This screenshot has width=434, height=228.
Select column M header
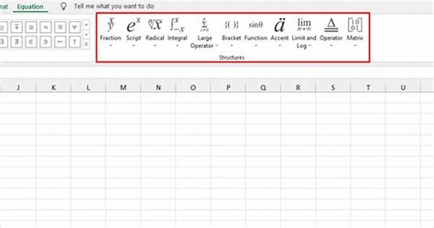click(123, 87)
